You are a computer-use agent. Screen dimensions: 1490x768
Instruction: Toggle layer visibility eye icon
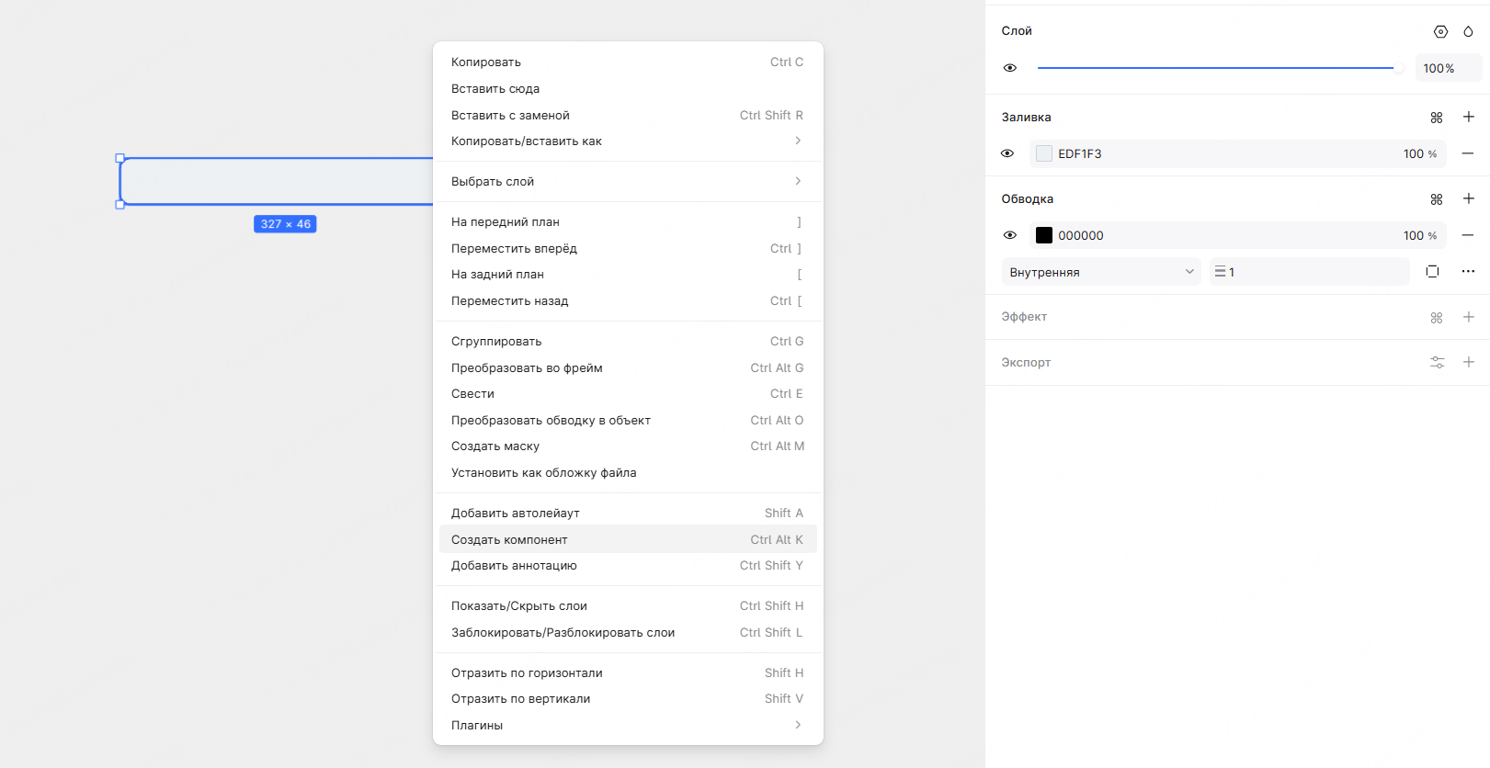[1009, 68]
